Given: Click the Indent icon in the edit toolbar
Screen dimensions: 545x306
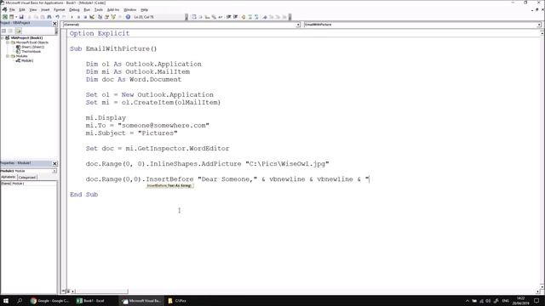Looking at the screenshot, I should (x=228, y=17).
